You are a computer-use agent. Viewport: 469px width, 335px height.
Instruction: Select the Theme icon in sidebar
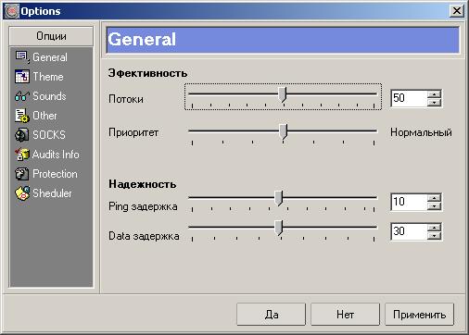(22, 77)
